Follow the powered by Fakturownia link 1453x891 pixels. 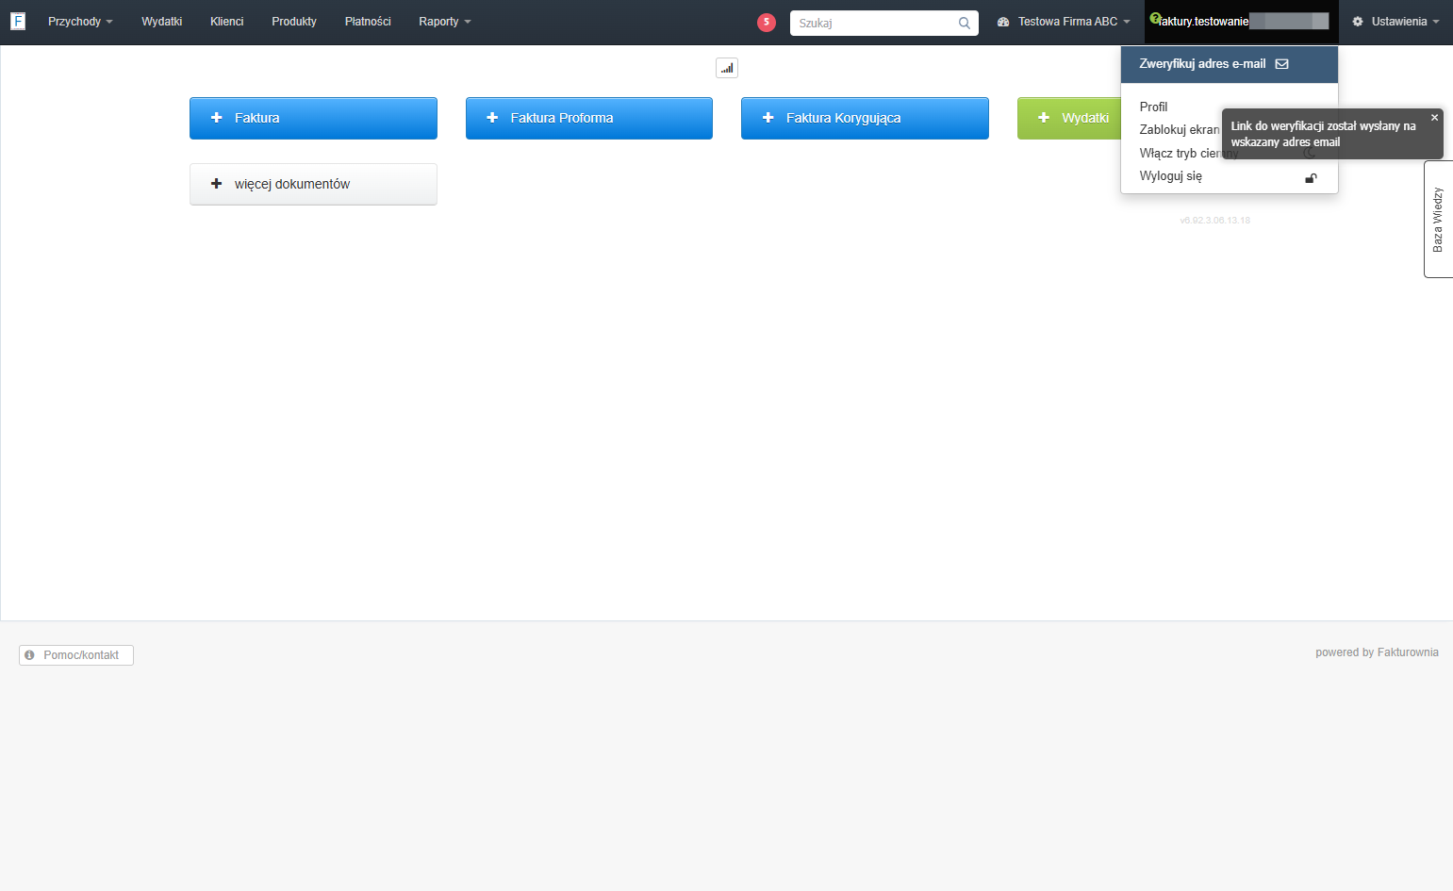coord(1377,652)
